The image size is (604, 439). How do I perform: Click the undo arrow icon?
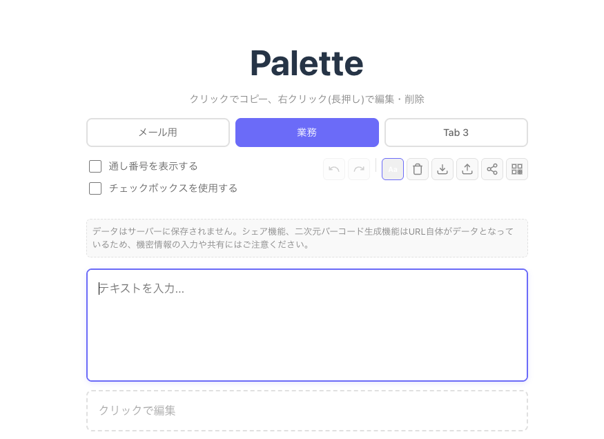coord(334,169)
